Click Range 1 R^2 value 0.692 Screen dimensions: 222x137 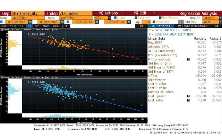coord(202,55)
